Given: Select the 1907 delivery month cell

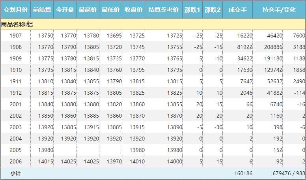Looking at the screenshot, I should coord(16,36).
